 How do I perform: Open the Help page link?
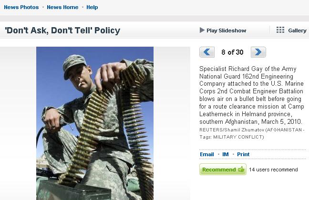point(92,7)
